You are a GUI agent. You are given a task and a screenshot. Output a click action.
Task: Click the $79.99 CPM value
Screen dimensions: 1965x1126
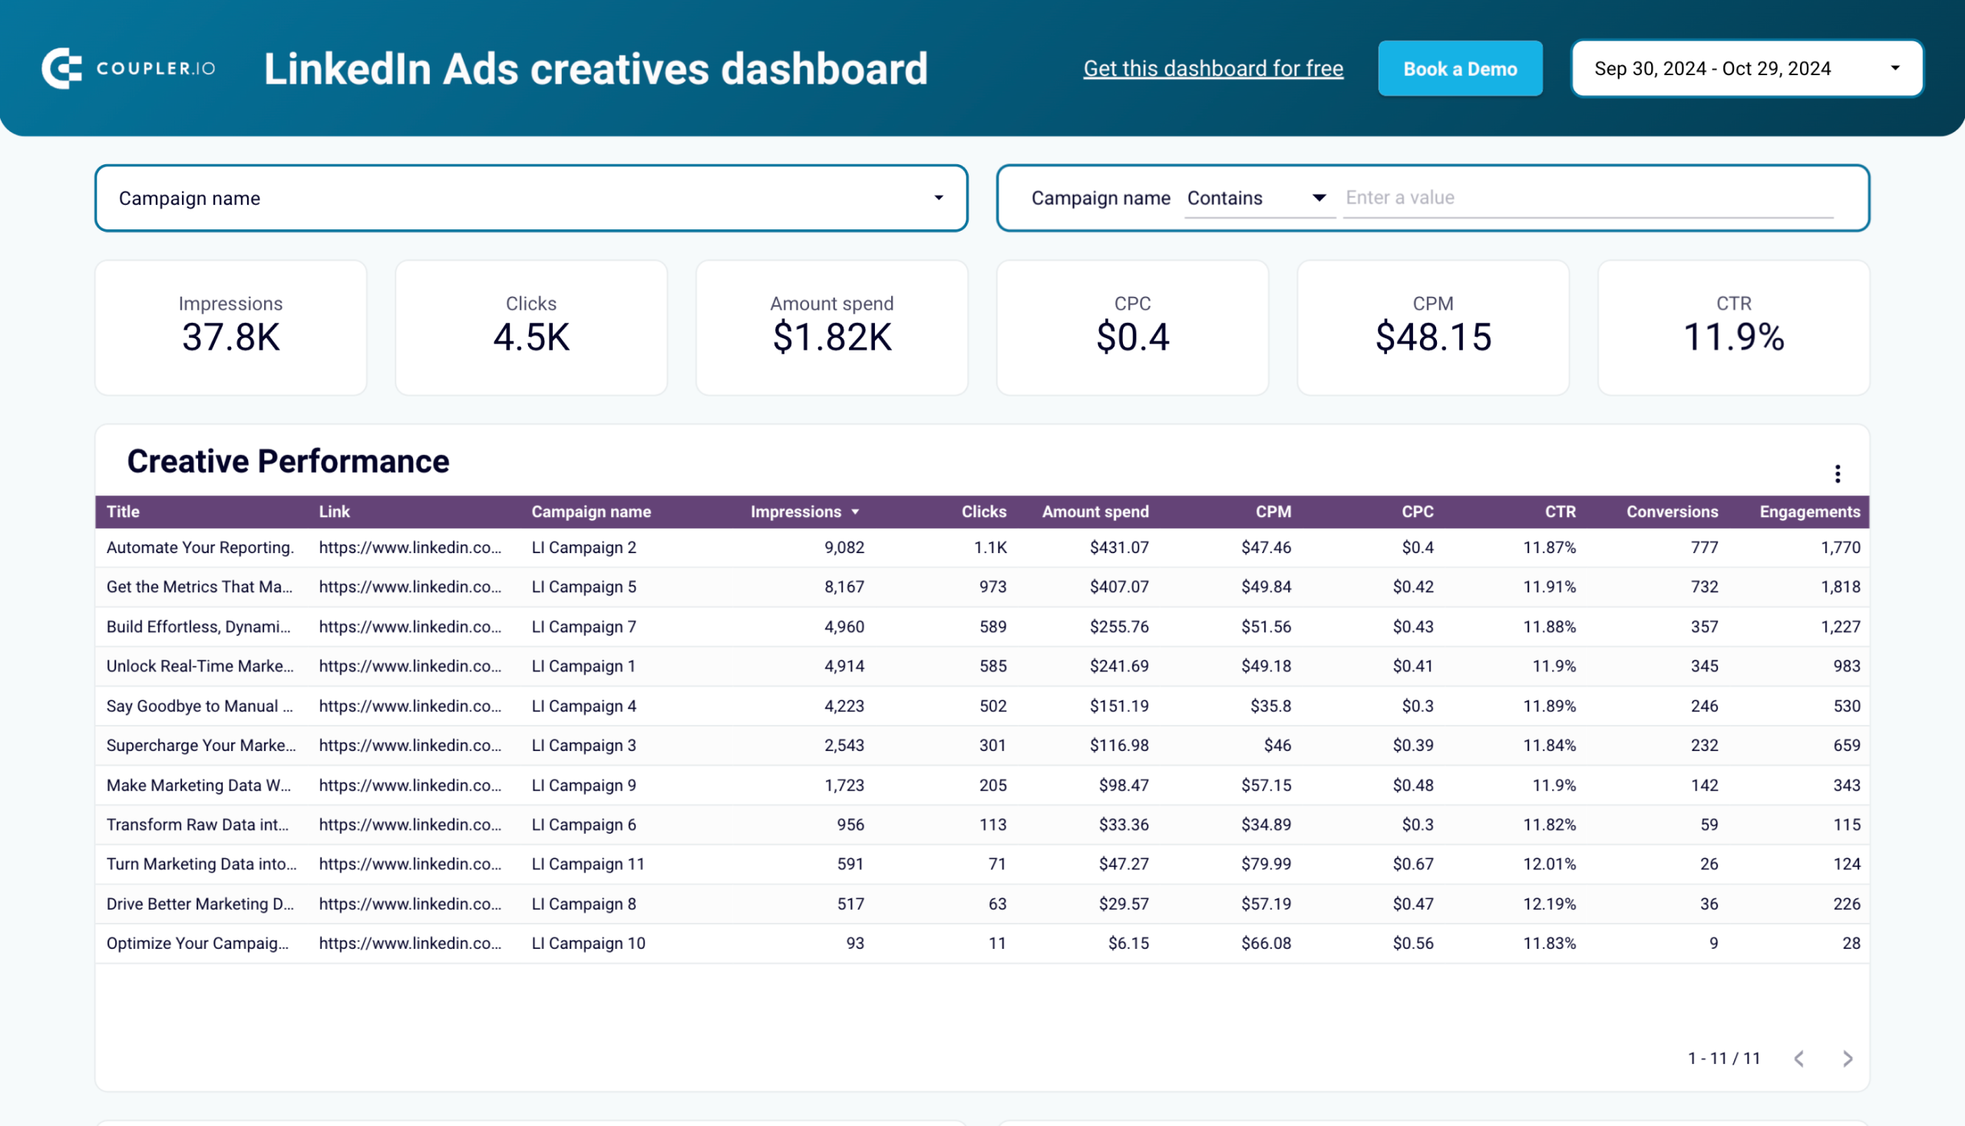click(1267, 864)
